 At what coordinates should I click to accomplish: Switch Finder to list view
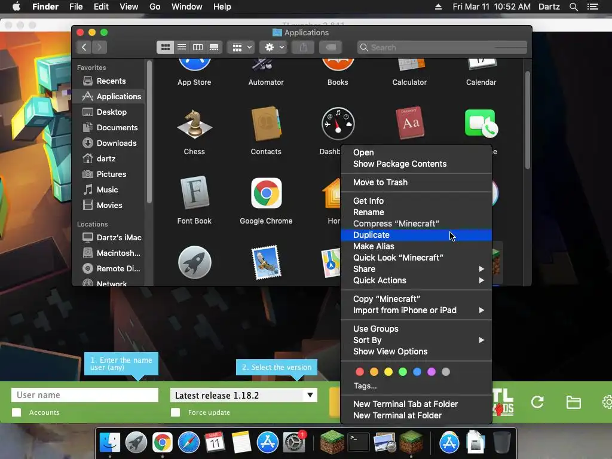182,47
